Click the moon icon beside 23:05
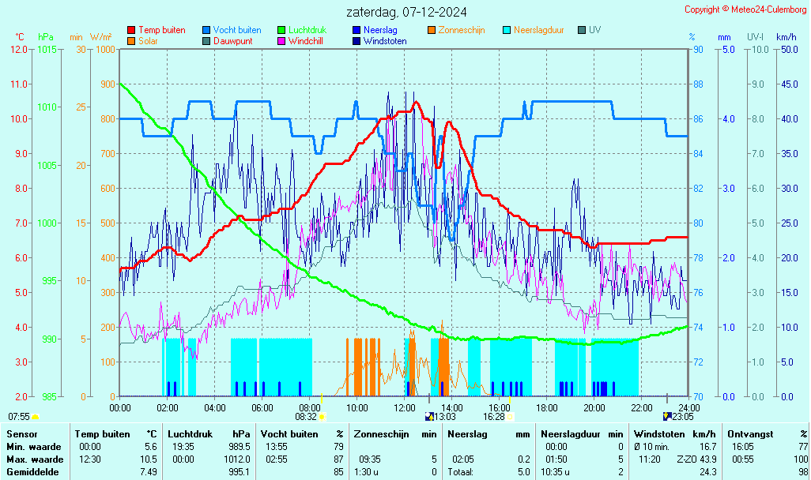The width and height of the screenshot is (811, 480). click(x=667, y=416)
